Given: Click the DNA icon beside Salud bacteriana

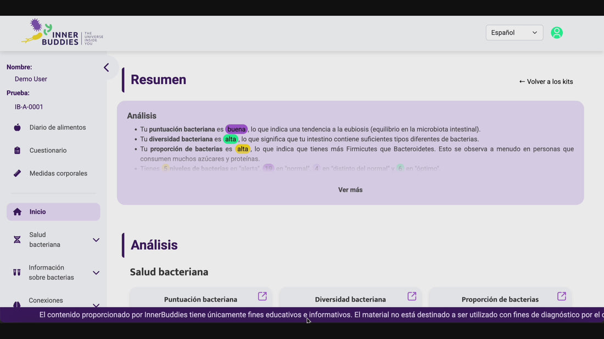Looking at the screenshot, I should click(x=17, y=240).
